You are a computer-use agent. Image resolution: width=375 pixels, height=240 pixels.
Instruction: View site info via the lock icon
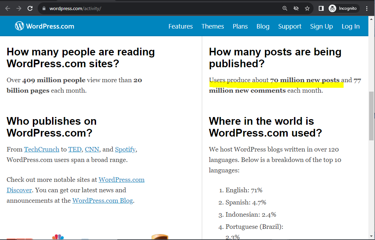tap(44, 8)
